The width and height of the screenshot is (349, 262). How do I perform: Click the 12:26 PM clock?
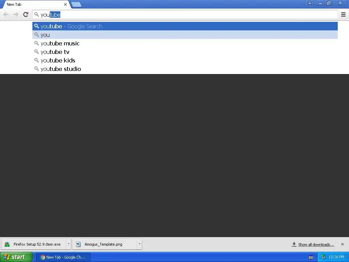(x=336, y=257)
